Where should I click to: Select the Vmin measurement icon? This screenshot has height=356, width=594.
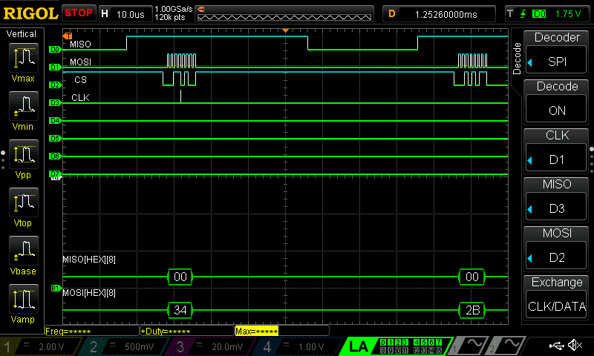(x=23, y=108)
